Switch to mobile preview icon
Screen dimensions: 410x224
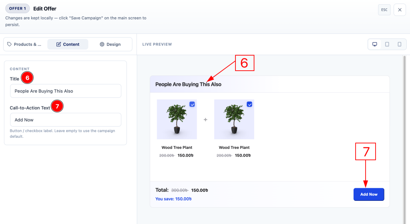(x=399, y=44)
